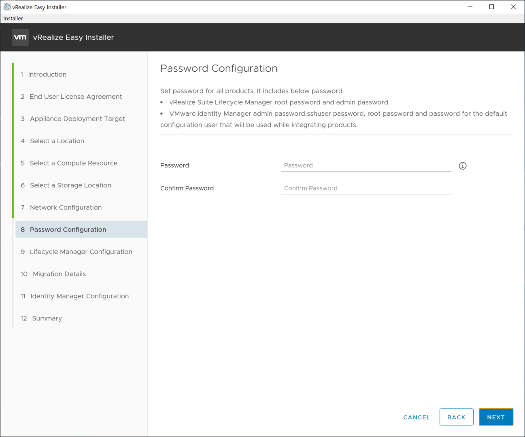Screen dimensions: 525x437
Task: Open the Installer menu
Action: click(13, 18)
